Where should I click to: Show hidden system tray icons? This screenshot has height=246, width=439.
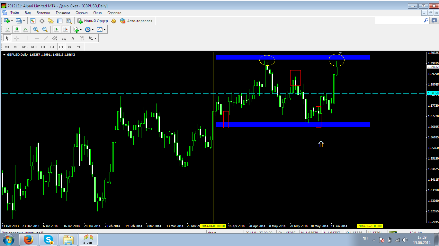[x=373, y=239]
